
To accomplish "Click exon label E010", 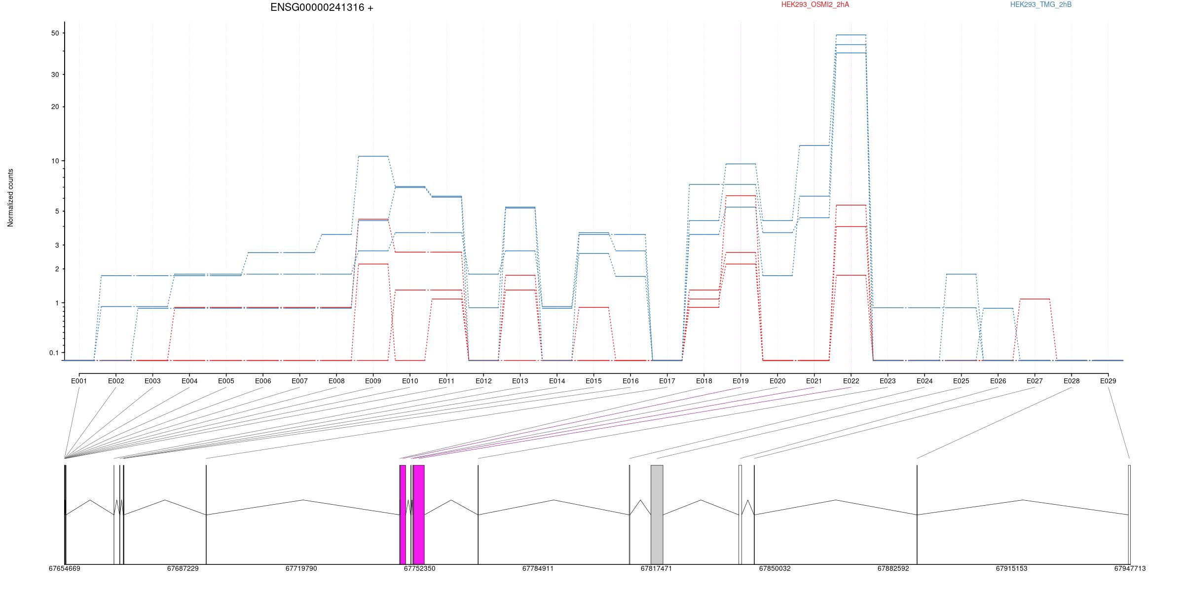I will click(410, 381).
